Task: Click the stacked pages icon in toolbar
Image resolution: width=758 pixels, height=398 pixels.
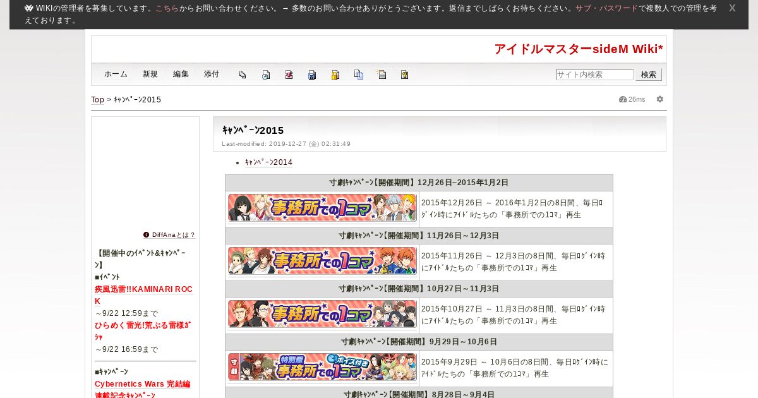Action: tap(243, 75)
